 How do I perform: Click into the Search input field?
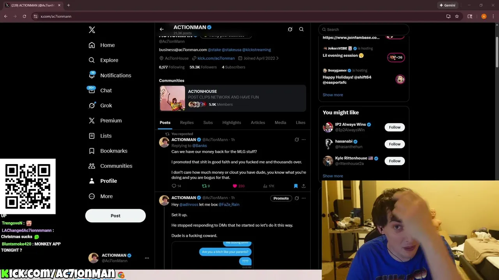point(364,30)
